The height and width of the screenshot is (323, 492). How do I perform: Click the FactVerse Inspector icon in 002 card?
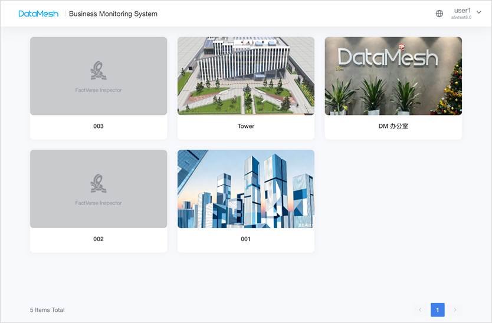tap(99, 184)
